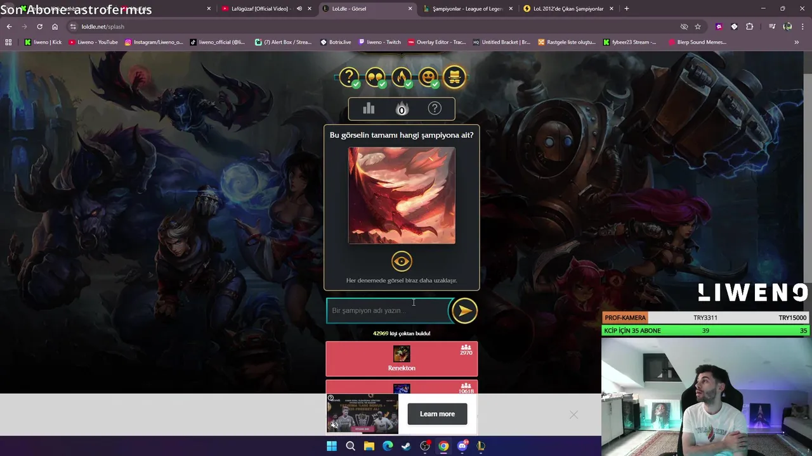This screenshot has height=456, width=812.
Task: Go back in browser history
Action: click(x=9, y=27)
